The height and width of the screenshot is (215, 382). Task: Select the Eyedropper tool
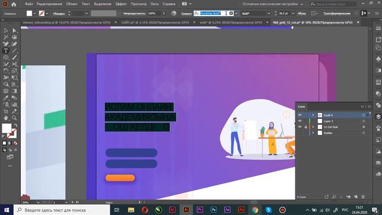click(x=6, y=98)
